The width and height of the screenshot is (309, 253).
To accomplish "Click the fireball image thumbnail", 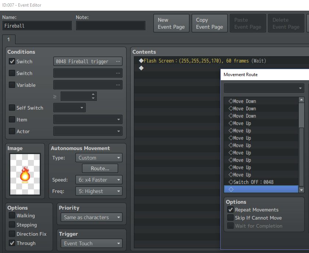I will coord(25,174).
